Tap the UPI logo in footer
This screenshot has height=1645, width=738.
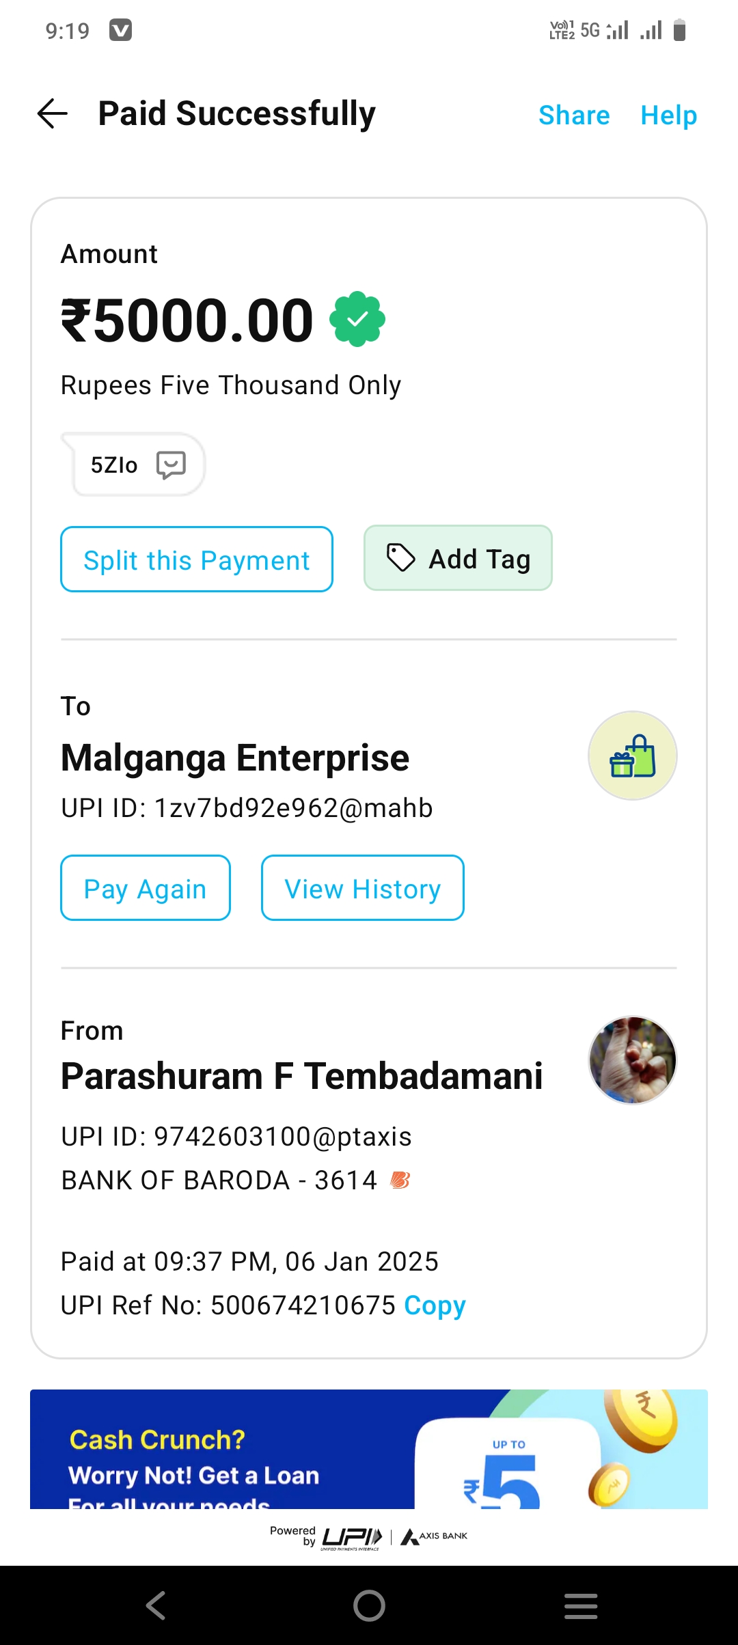coord(351,1537)
